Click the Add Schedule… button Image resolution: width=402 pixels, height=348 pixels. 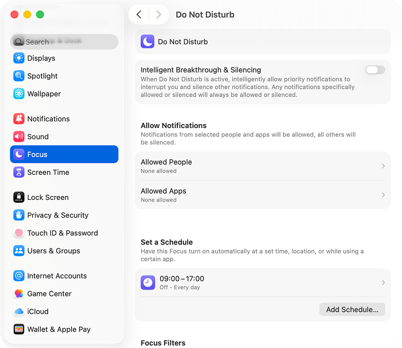(x=352, y=309)
